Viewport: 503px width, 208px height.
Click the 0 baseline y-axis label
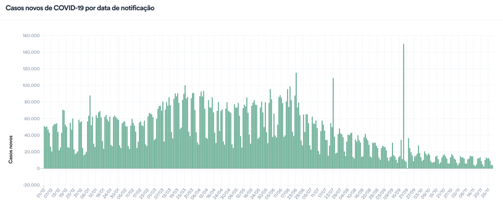tap(37, 168)
